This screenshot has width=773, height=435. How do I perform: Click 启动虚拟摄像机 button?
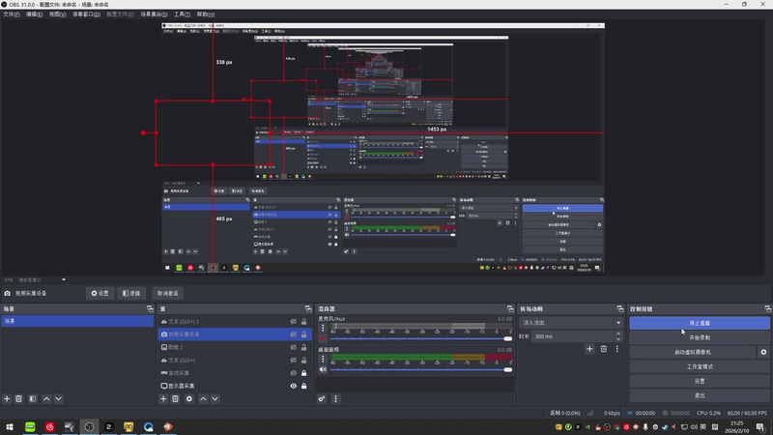693,352
